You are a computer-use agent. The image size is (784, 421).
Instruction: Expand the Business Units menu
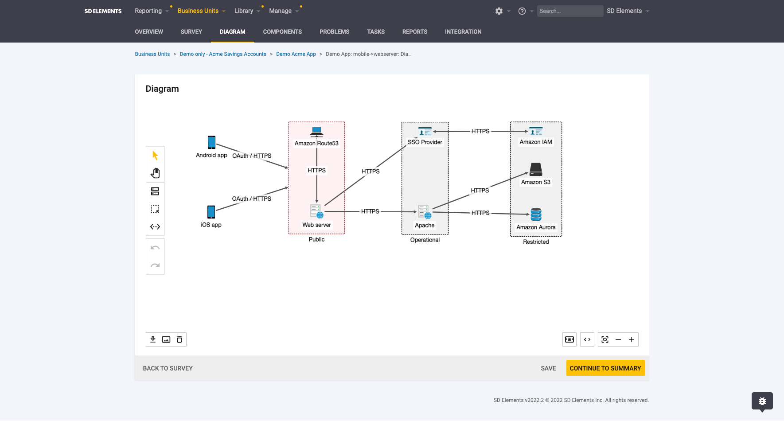[202, 11]
